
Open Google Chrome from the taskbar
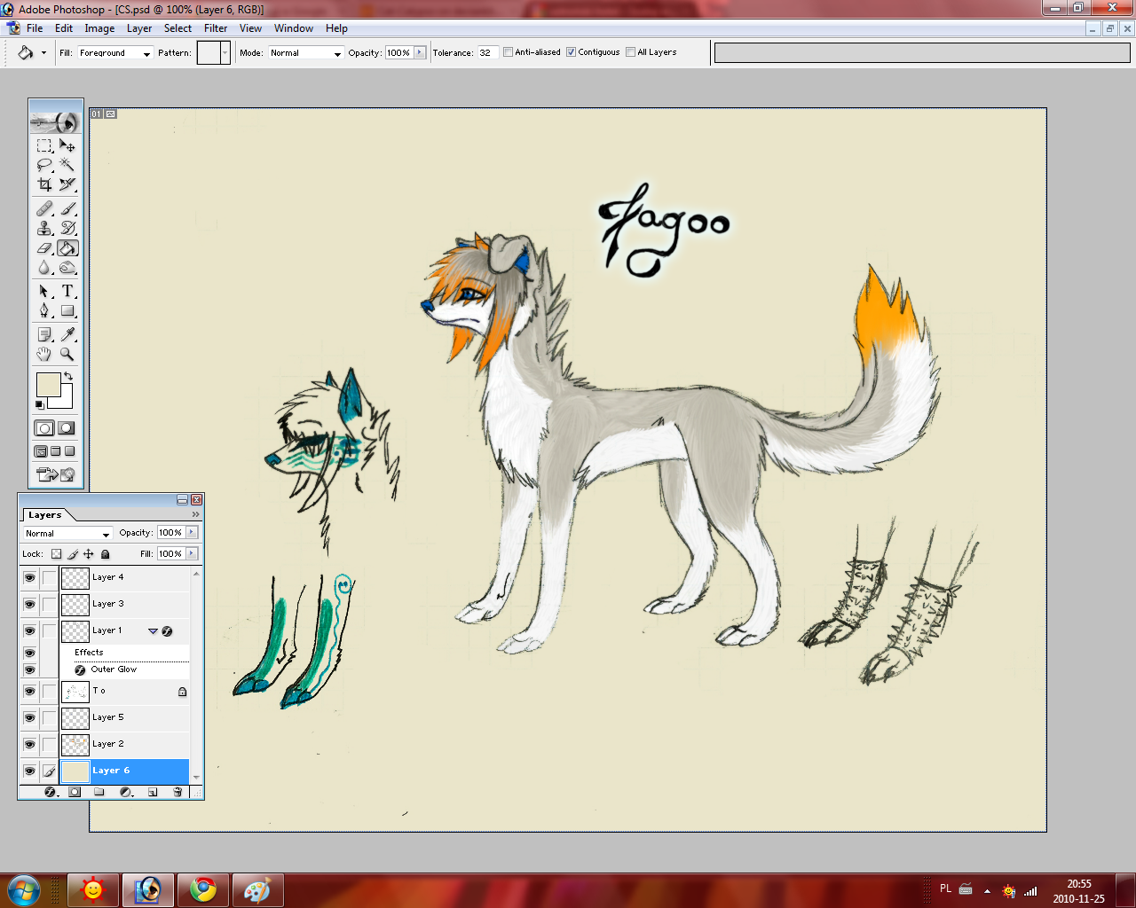click(x=202, y=889)
